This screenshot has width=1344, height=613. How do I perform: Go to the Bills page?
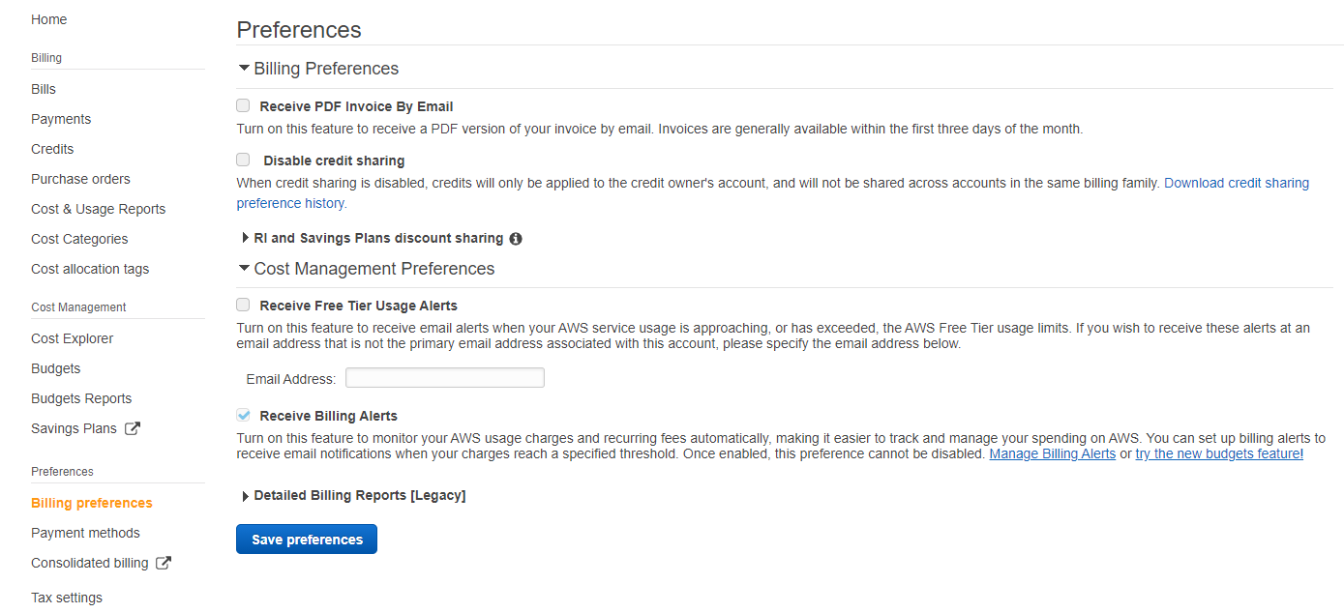click(x=43, y=88)
